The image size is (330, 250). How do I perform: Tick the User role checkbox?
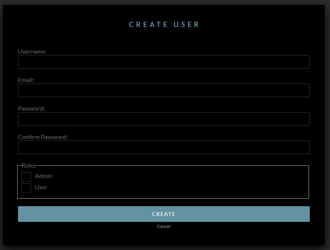click(26, 188)
